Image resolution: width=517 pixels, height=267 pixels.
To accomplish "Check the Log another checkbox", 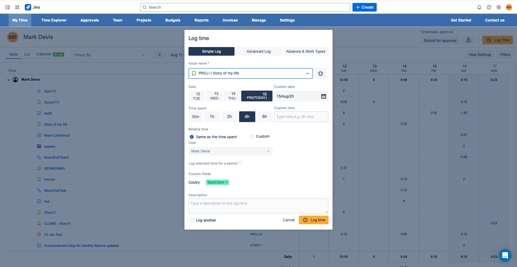I will tap(191, 220).
